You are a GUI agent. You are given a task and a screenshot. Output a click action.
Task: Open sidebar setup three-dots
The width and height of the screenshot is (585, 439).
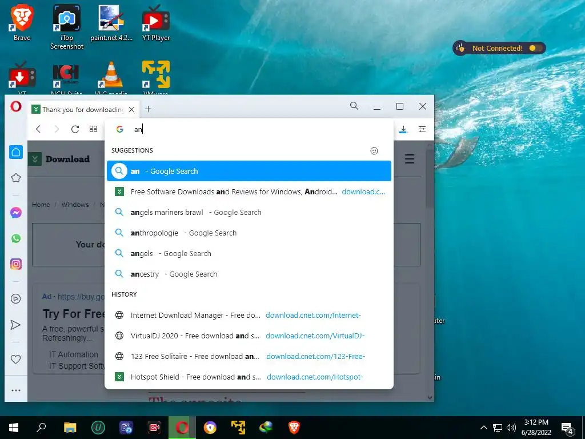(x=15, y=390)
